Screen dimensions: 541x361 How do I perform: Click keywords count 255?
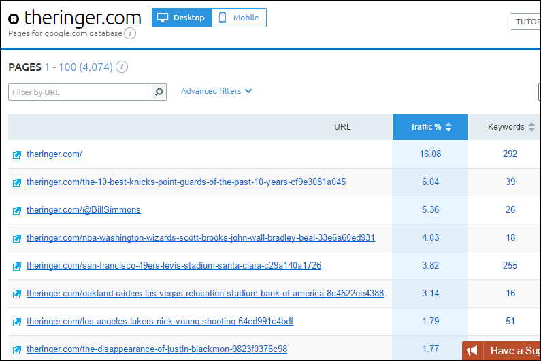point(510,266)
